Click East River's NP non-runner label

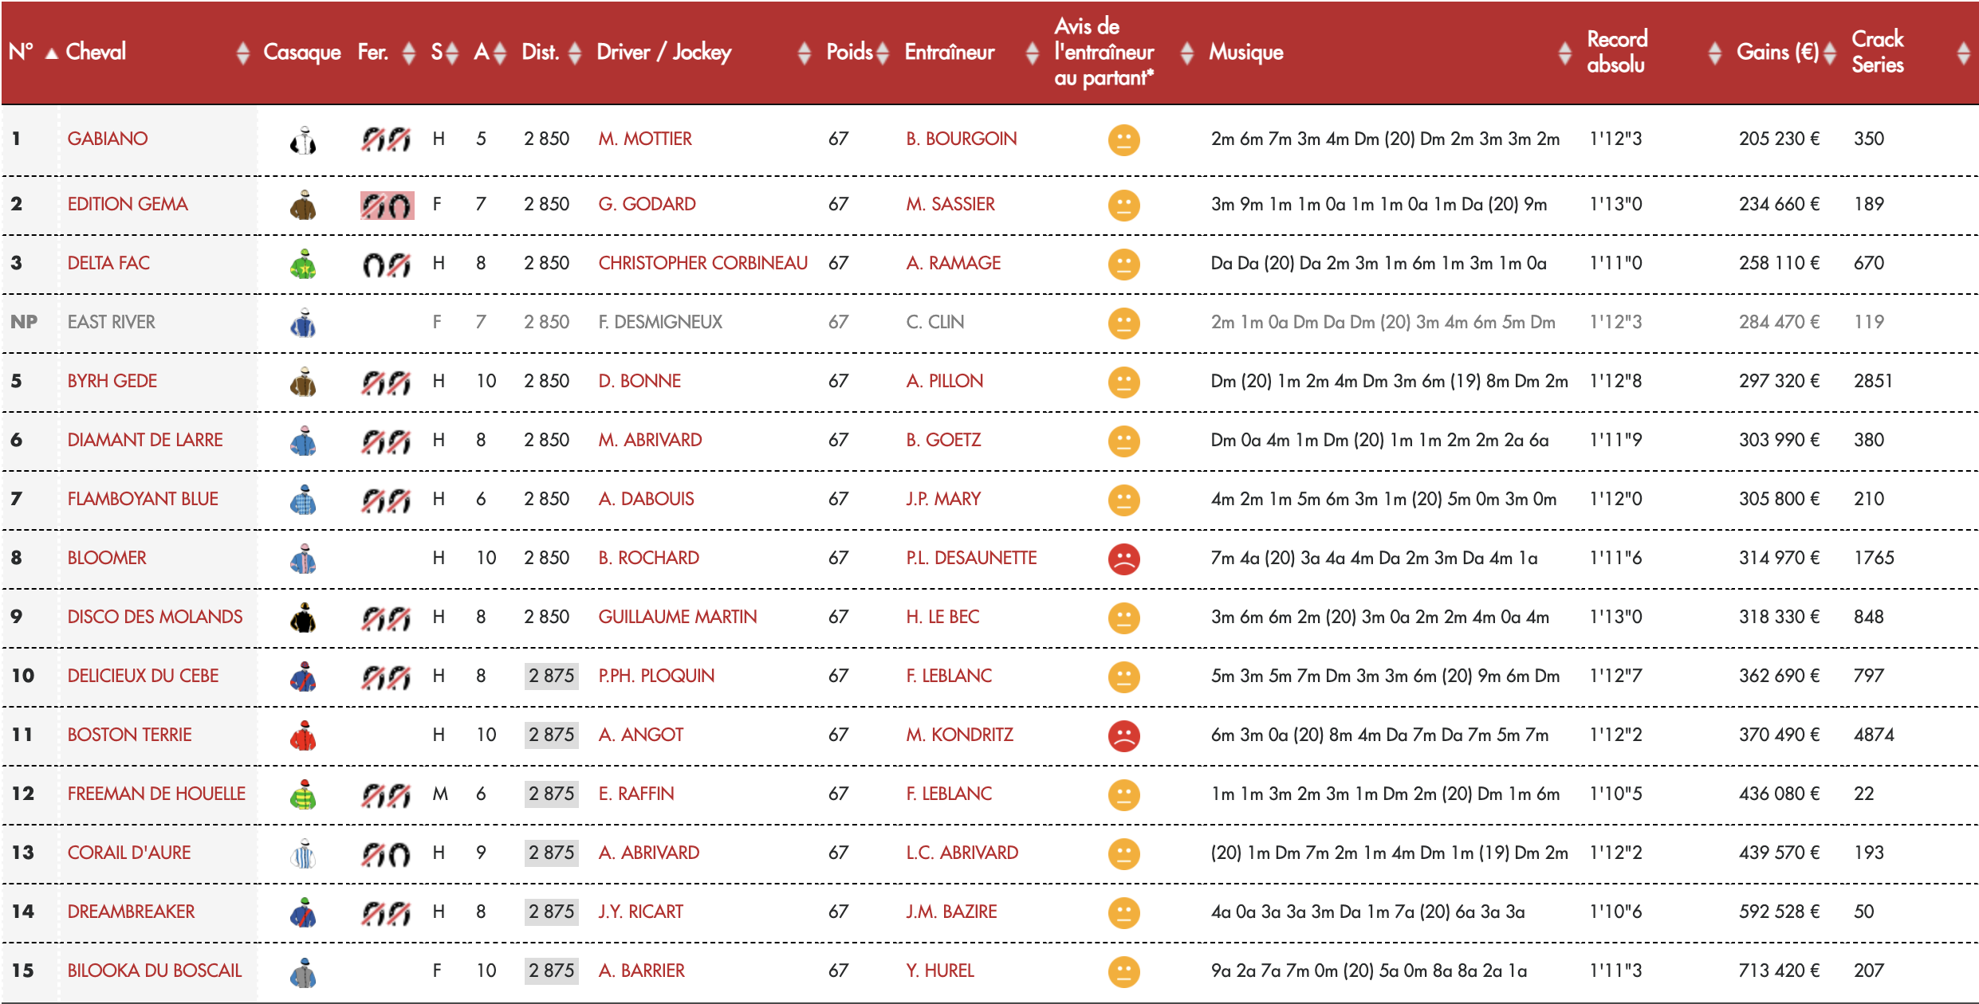tap(24, 322)
